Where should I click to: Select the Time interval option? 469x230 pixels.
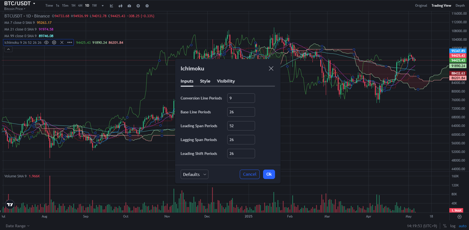[49, 6]
